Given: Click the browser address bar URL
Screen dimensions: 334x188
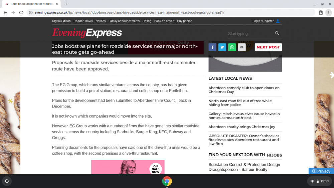Looking at the screenshot, I should click(130, 13).
